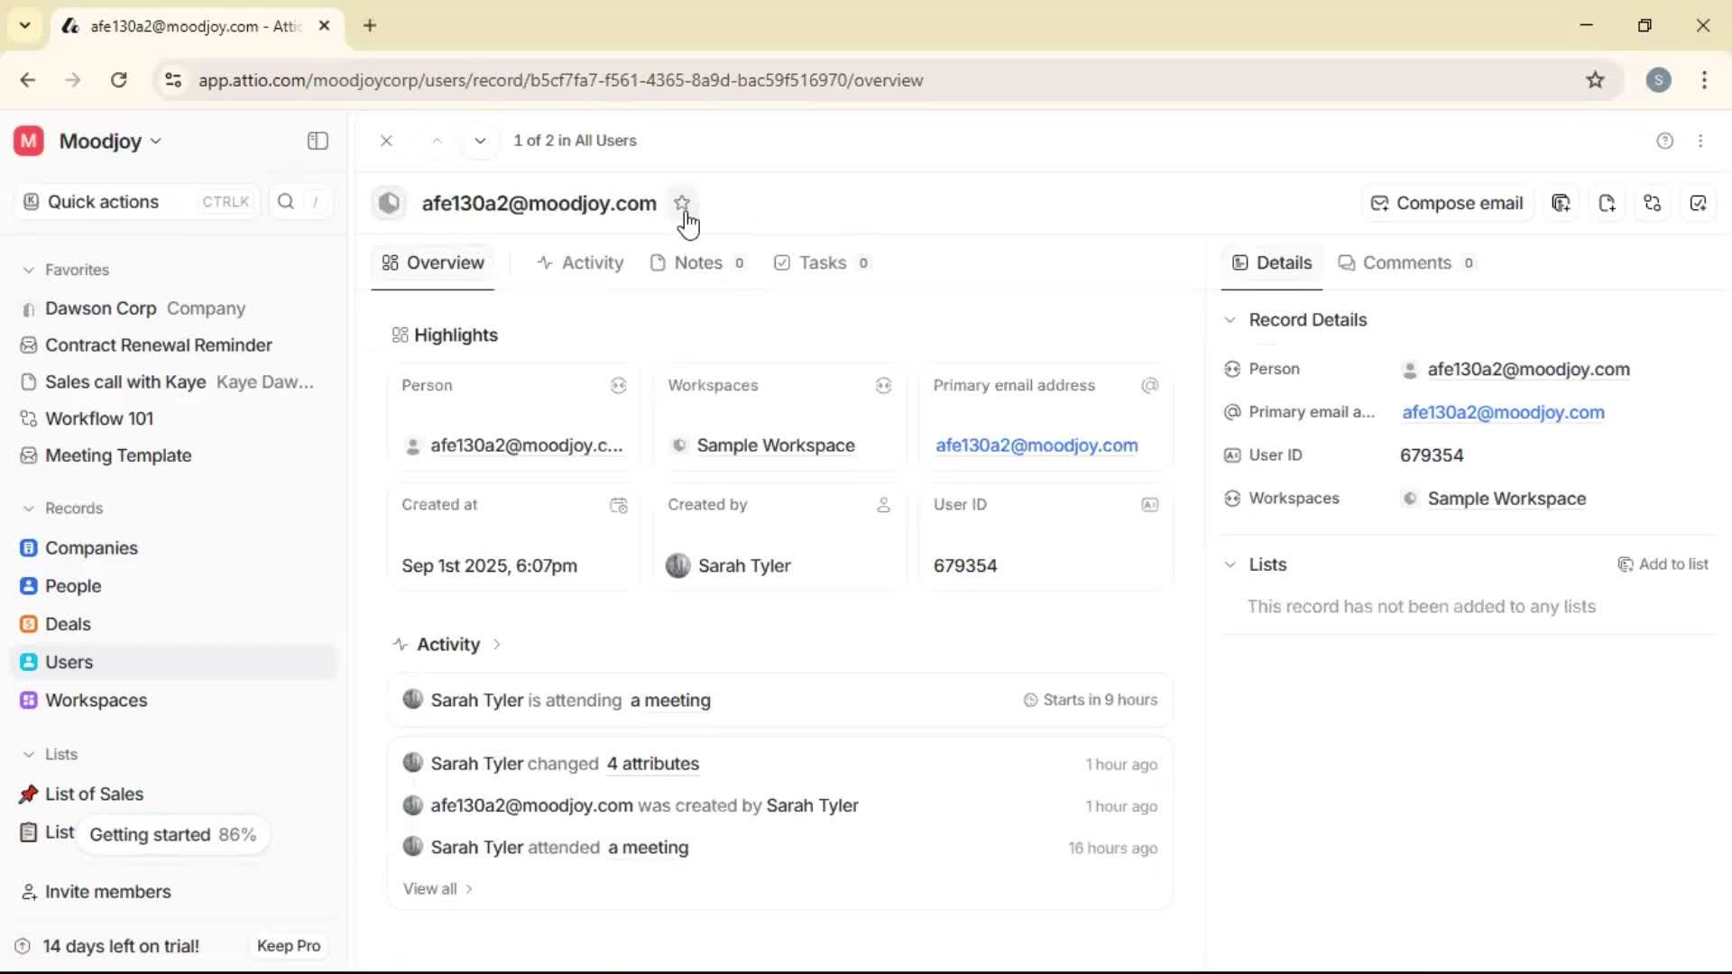Click View all under Activity

coord(436,888)
